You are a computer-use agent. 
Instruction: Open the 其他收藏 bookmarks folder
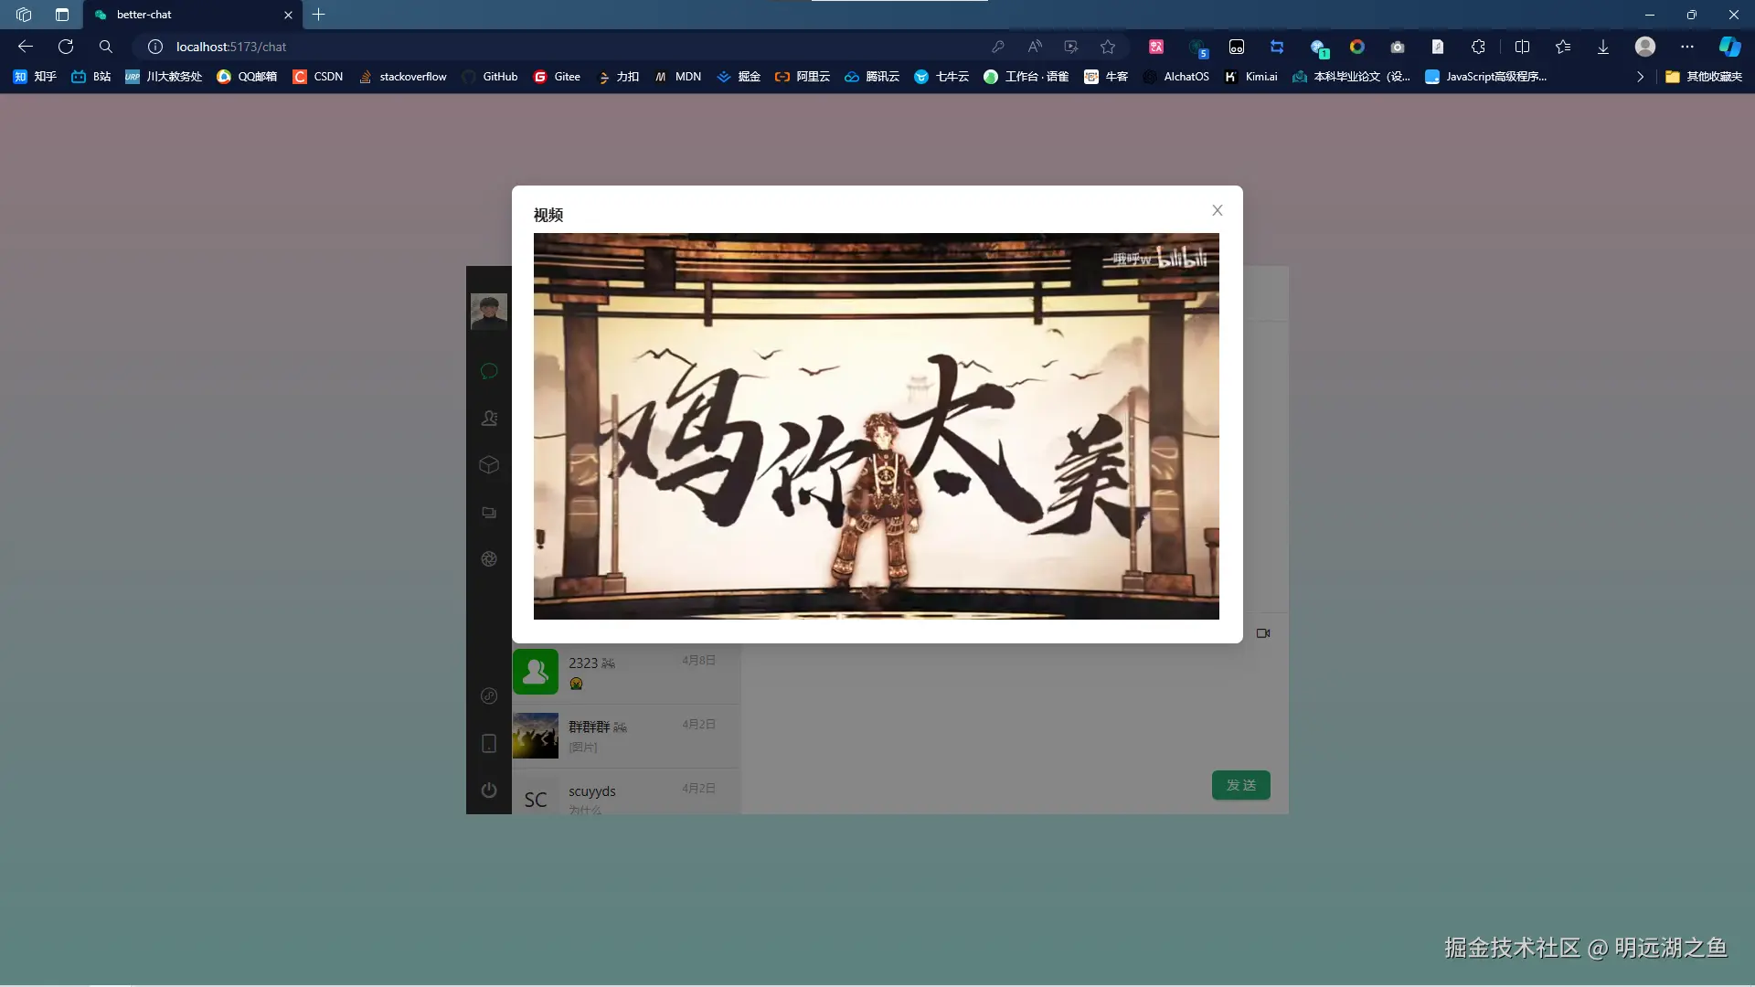coord(1706,77)
